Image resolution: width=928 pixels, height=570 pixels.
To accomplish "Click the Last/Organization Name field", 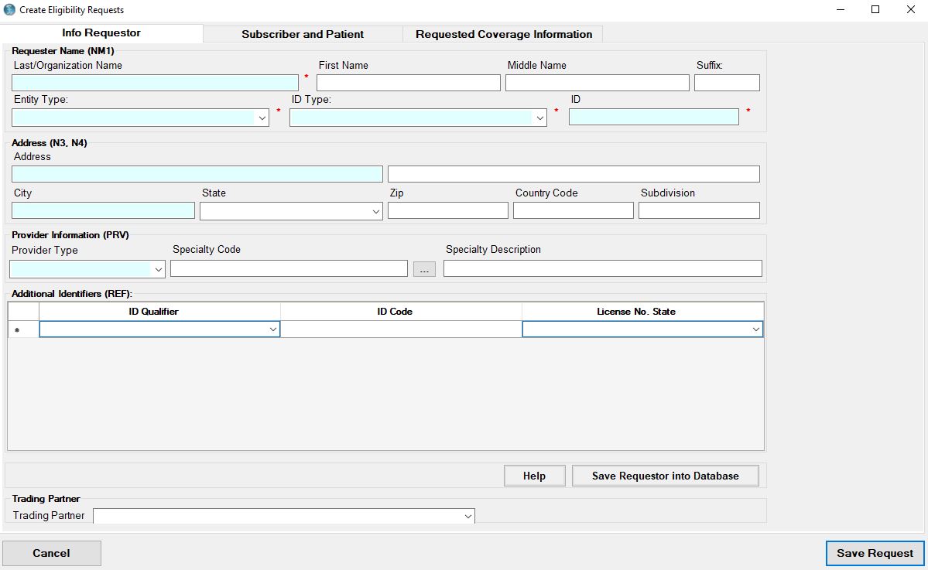I will (x=155, y=83).
